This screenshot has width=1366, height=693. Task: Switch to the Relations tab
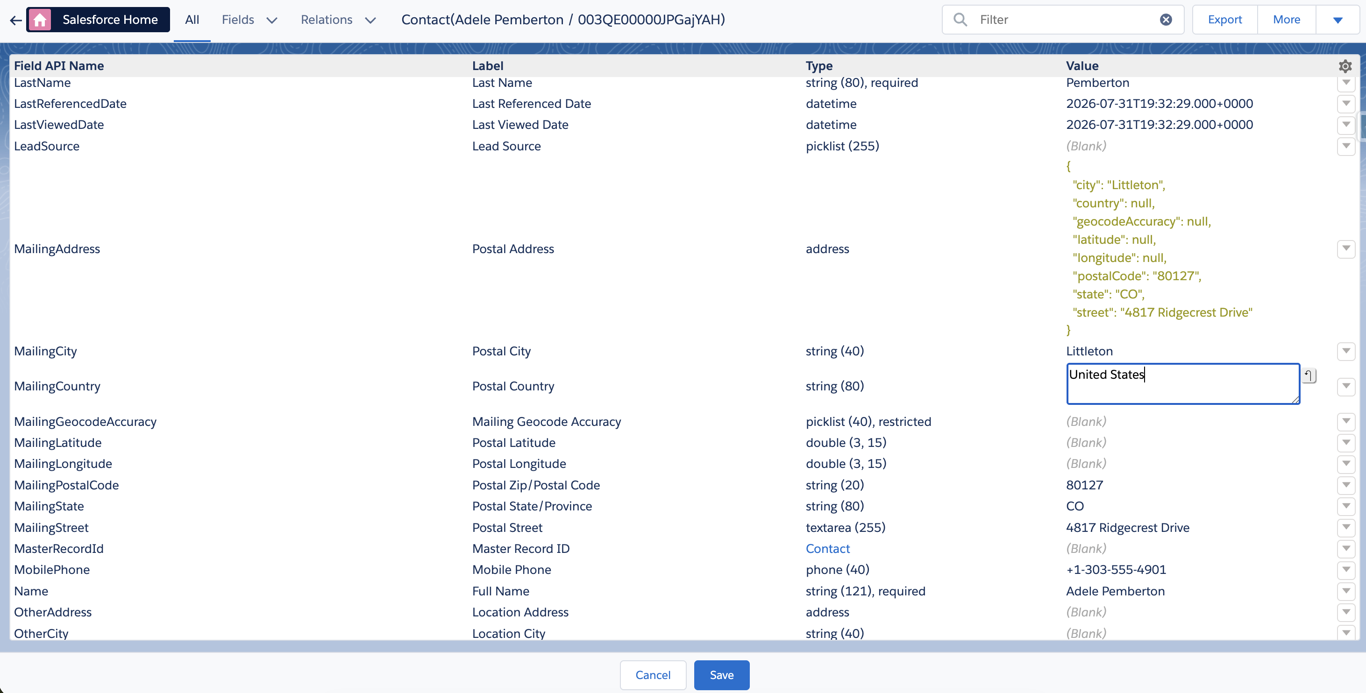click(x=327, y=20)
